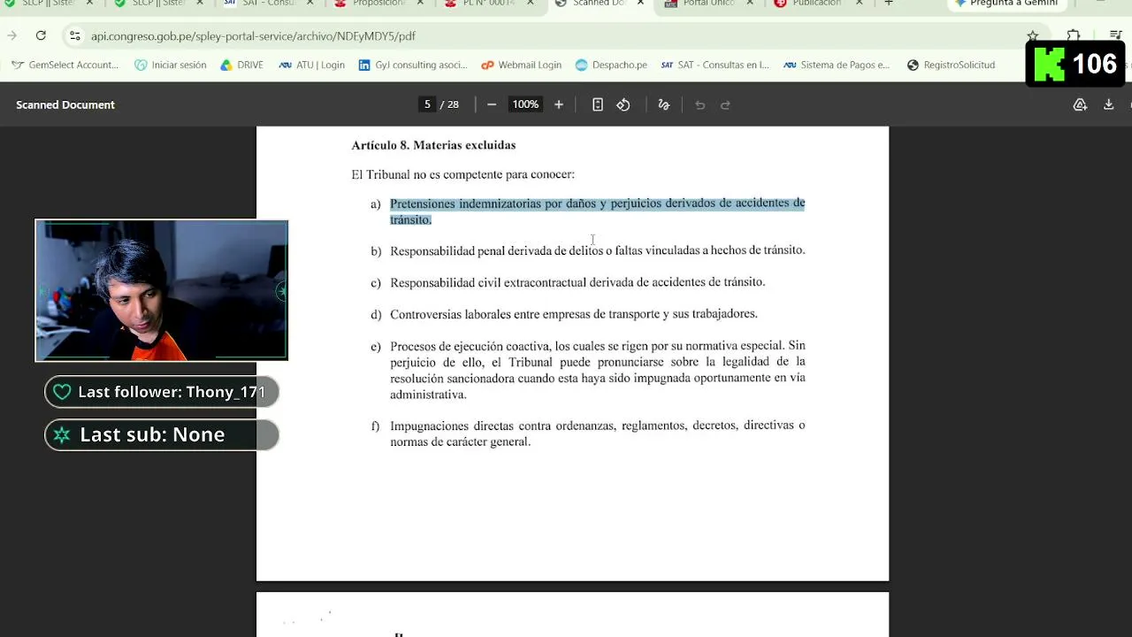This screenshot has width=1132, height=637.
Task: Zoom out the PDF with minus button
Action: tap(492, 104)
